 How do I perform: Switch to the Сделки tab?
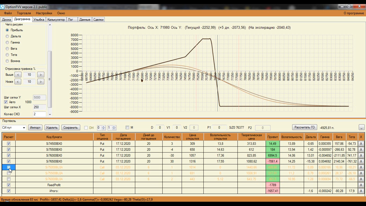[x=99, y=20]
